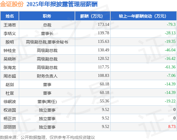Click change value -7.06
177x140 pixels.
pyautogui.click(x=171, y=75)
